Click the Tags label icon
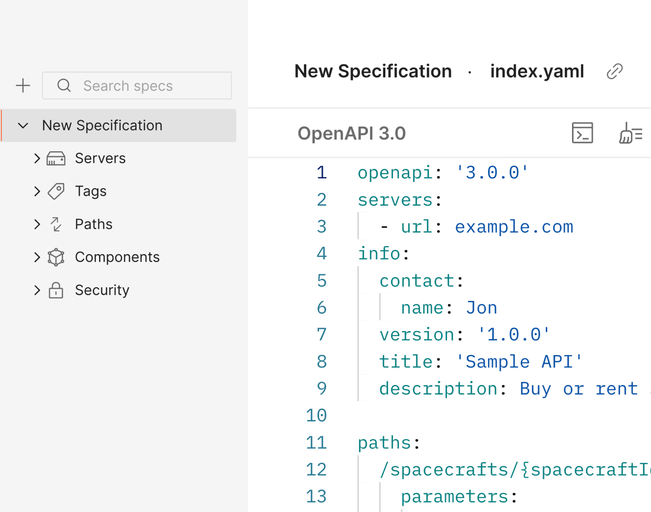This screenshot has height=512, width=651. pos(56,192)
